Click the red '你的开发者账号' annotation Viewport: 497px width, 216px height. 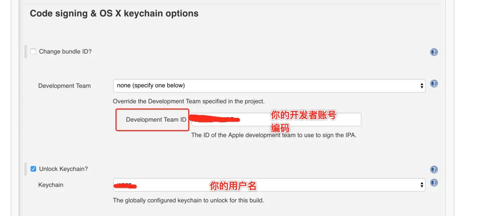coord(303,115)
